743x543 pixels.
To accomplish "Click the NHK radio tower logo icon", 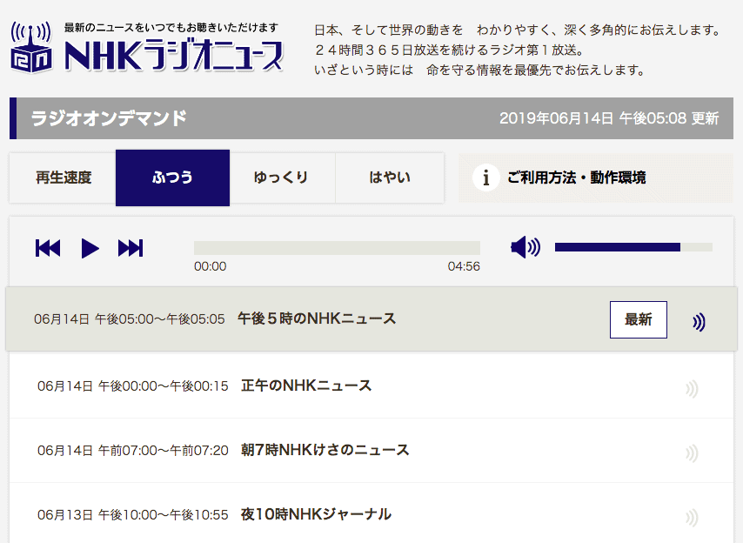I will [x=31, y=47].
